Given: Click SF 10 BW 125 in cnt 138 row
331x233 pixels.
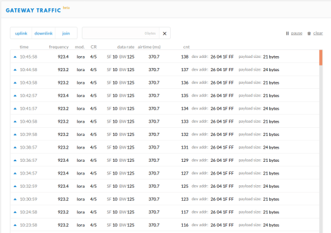Looking at the screenshot, I should coord(120,57).
